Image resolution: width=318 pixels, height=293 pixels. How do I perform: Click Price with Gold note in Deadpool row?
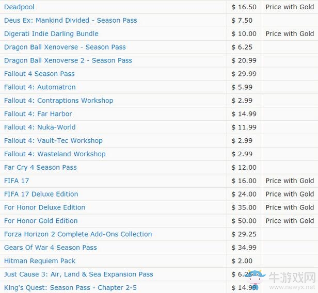click(x=290, y=7)
